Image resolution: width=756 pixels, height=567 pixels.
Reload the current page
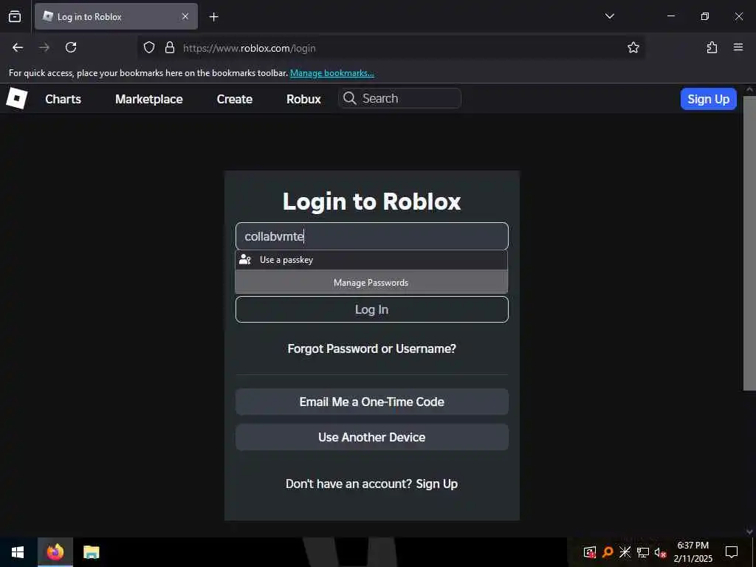[x=71, y=47]
